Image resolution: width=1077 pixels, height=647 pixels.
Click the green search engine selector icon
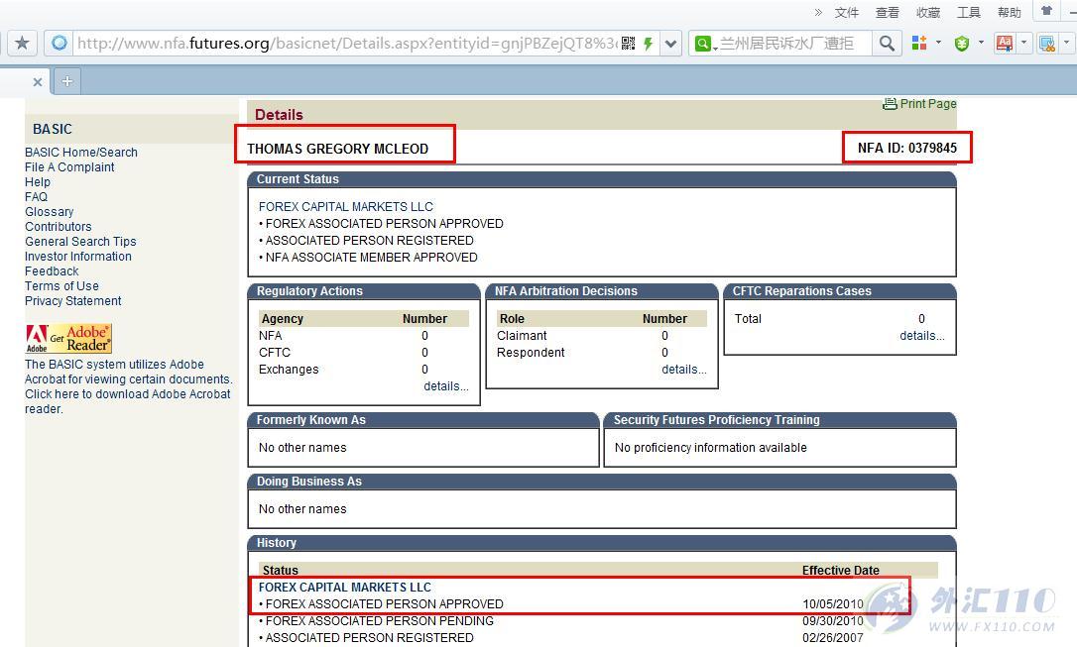coord(703,44)
